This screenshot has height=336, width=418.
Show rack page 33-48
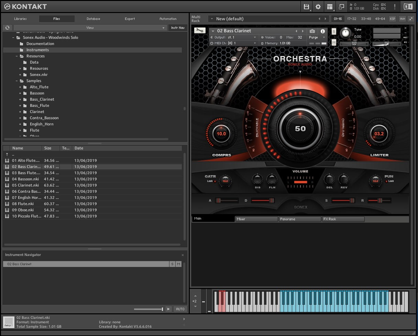366,19
